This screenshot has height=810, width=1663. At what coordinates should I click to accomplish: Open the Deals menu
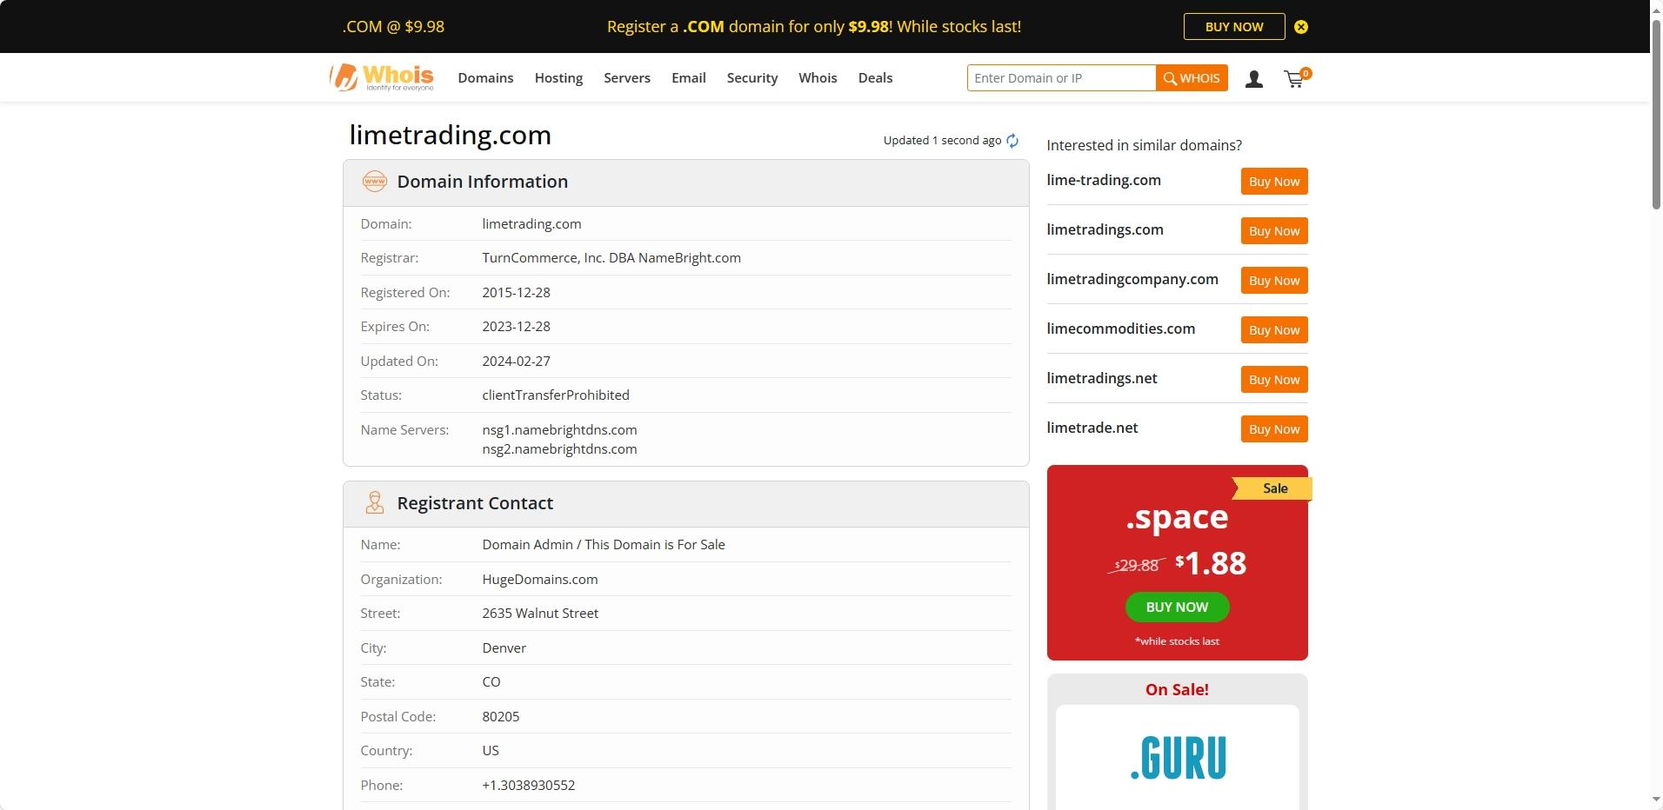875,78
